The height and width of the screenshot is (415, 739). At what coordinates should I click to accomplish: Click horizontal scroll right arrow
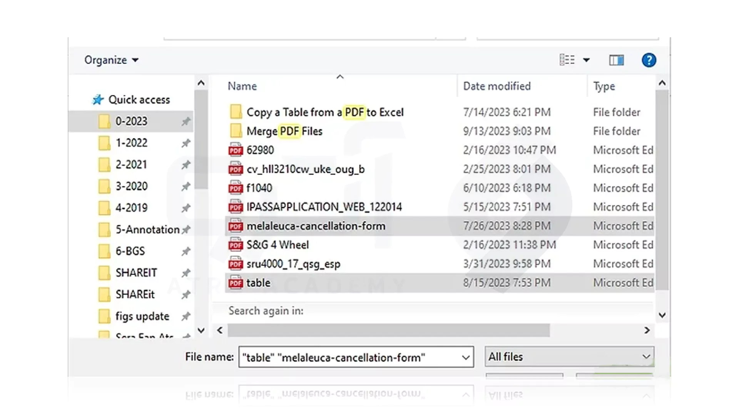click(647, 330)
